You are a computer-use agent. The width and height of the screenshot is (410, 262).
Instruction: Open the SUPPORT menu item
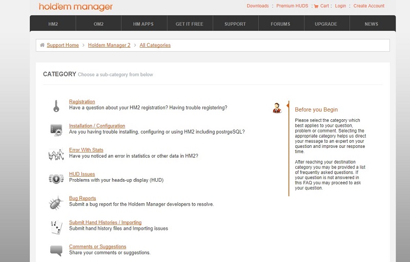[235, 24]
